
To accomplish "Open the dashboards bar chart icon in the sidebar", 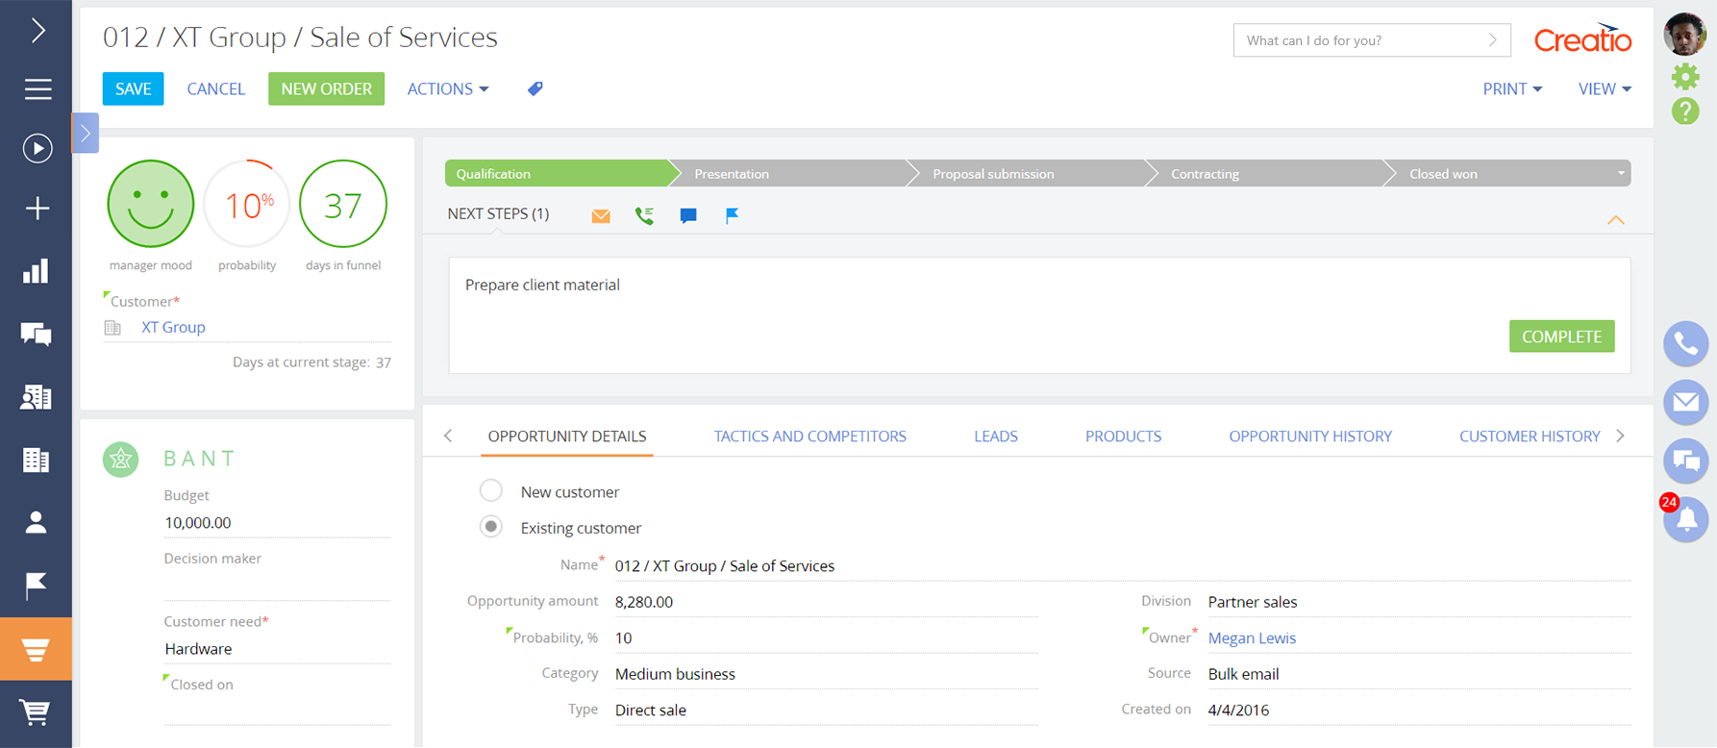I will click(x=36, y=271).
